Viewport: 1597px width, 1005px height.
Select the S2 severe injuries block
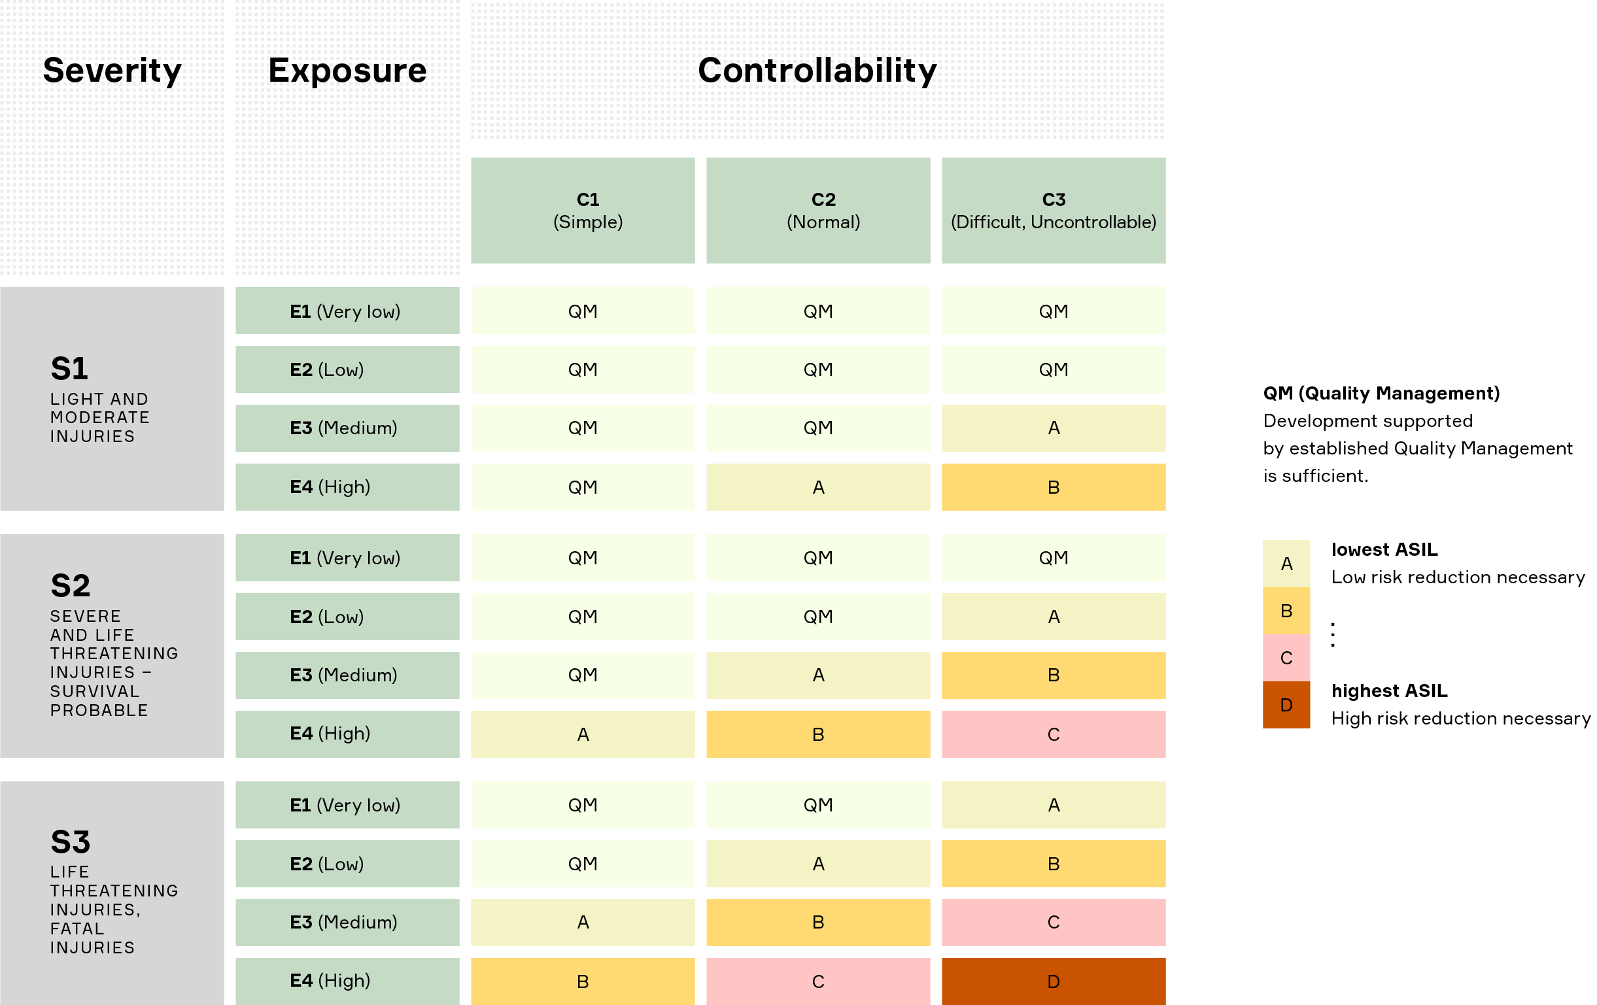(x=112, y=645)
